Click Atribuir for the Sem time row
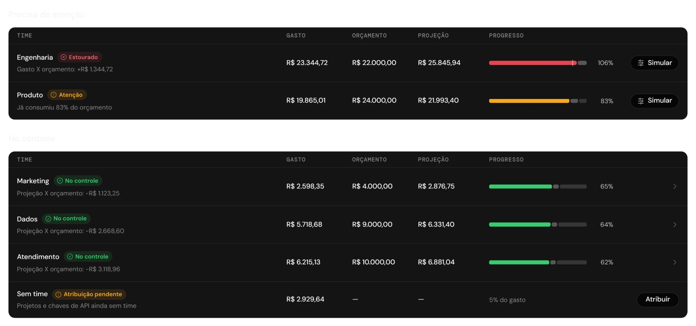This screenshot has height=326, width=696. [658, 300]
